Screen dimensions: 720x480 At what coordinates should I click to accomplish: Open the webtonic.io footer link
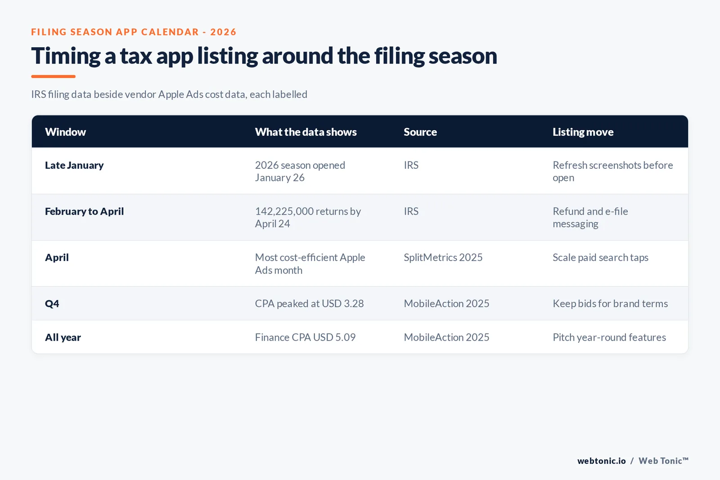(x=602, y=461)
